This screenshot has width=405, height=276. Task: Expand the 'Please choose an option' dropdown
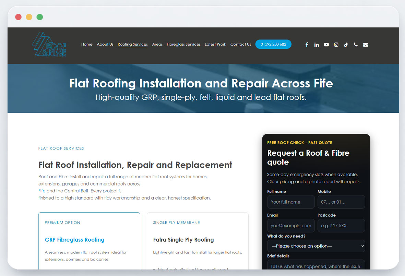click(316, 246)
